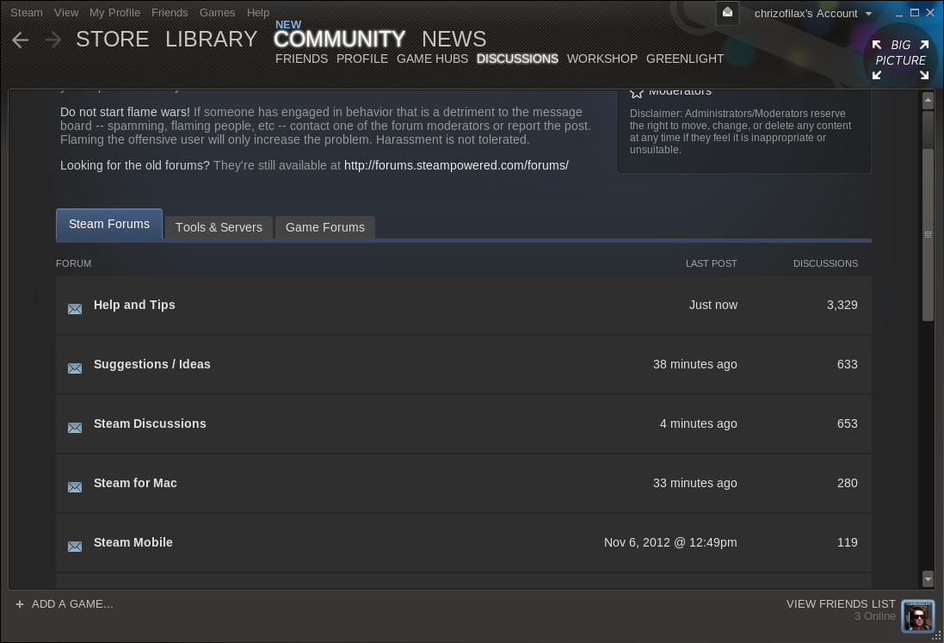
Task: Open chrizofilax's Account dropdown
Action: point(812,13)
